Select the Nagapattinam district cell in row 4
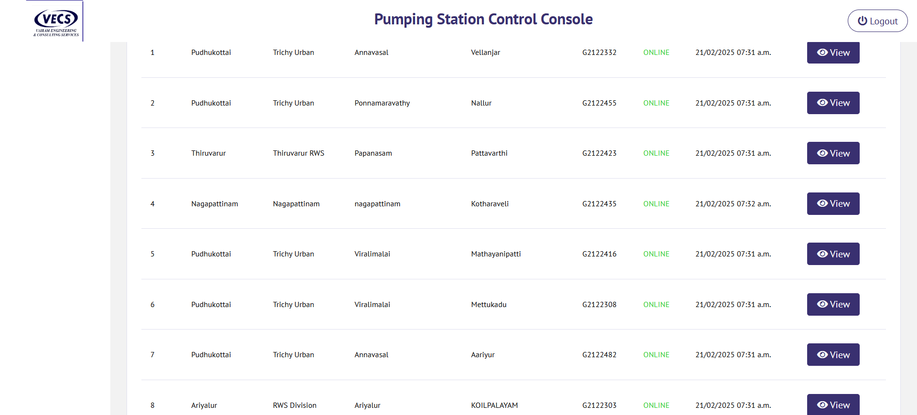 214,204
